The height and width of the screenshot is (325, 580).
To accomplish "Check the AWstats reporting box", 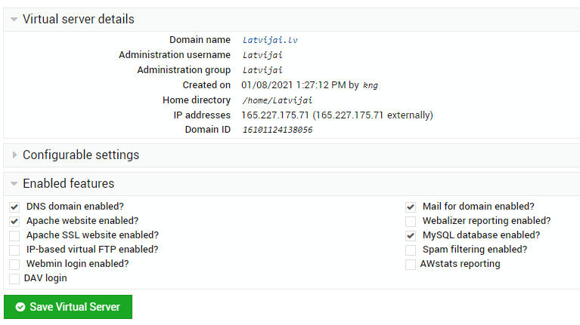I will tap(411, 265).
